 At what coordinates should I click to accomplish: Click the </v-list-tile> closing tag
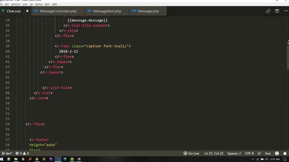57,88
